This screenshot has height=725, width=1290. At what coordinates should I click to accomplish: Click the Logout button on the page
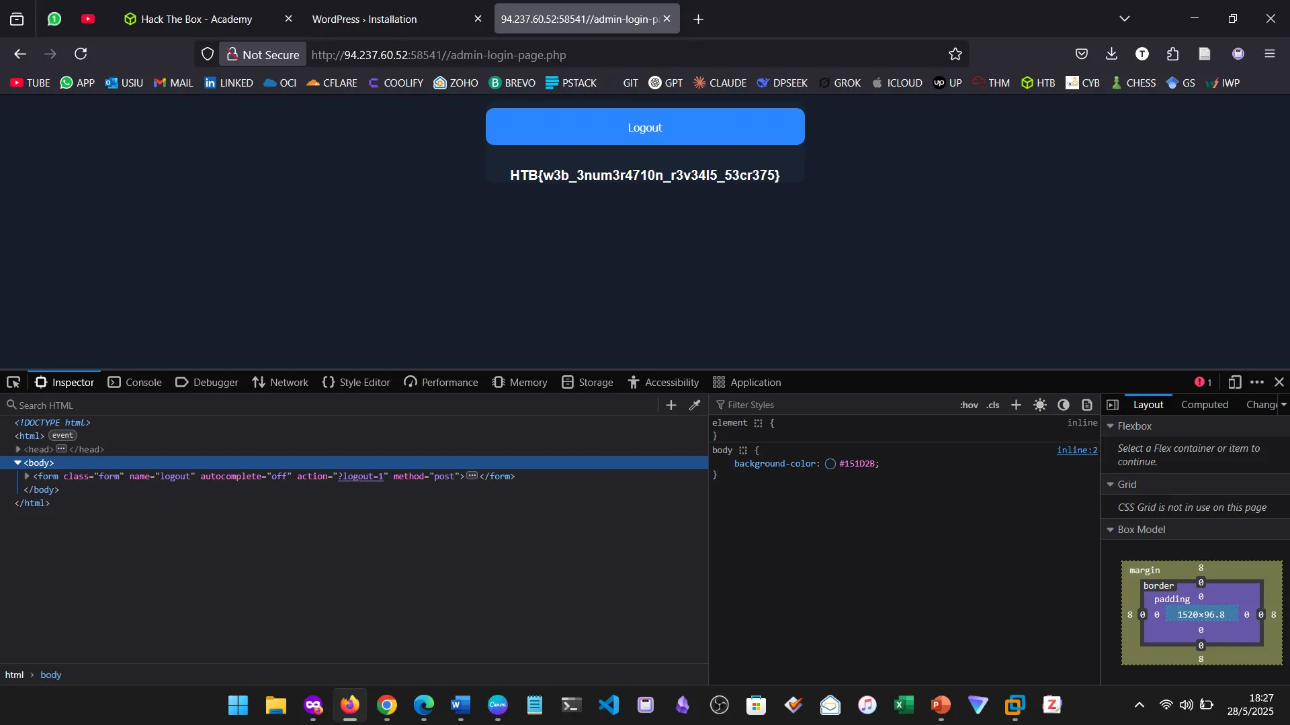point(644,127)
